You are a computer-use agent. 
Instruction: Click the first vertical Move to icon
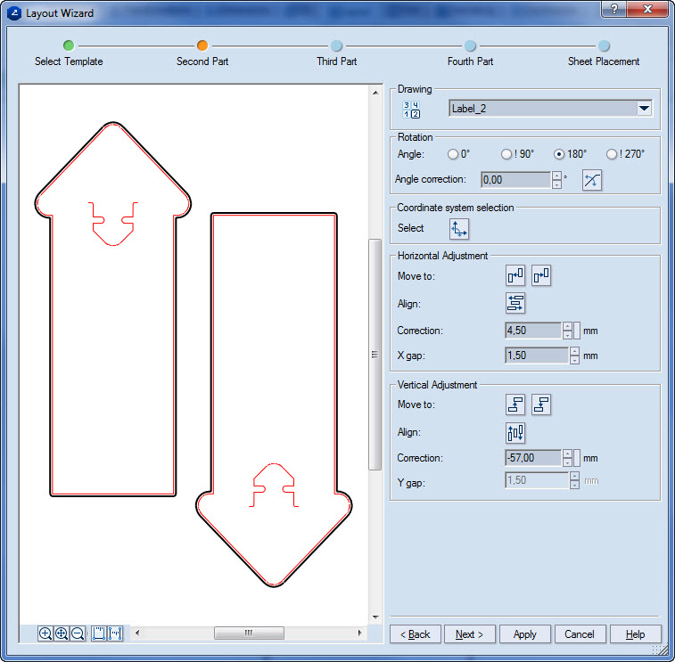coord(514,405)
